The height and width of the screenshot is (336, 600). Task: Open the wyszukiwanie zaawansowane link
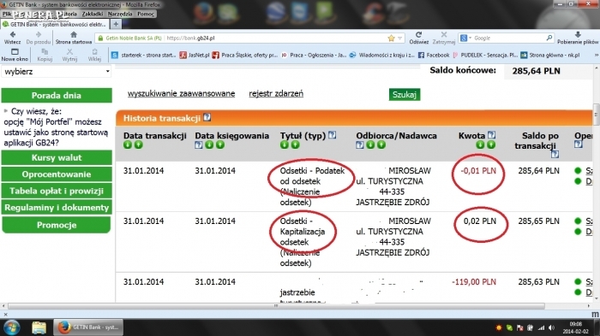(x=181, y=93)
